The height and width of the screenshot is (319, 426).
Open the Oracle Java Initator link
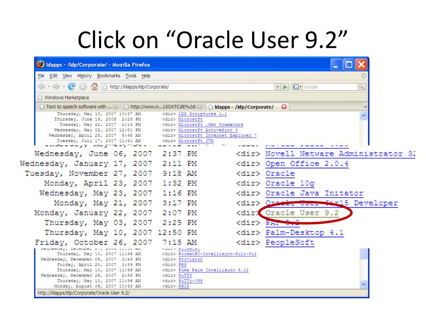315,193
